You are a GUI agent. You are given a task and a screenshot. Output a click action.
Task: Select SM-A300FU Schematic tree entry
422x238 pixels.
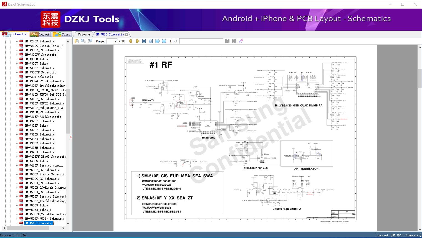40,55
